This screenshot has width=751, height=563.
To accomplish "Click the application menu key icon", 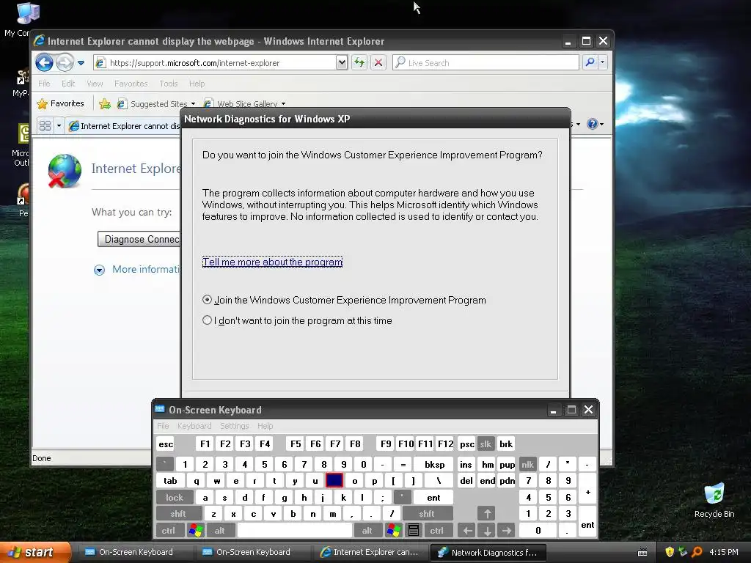I will [x=414, y=531].
